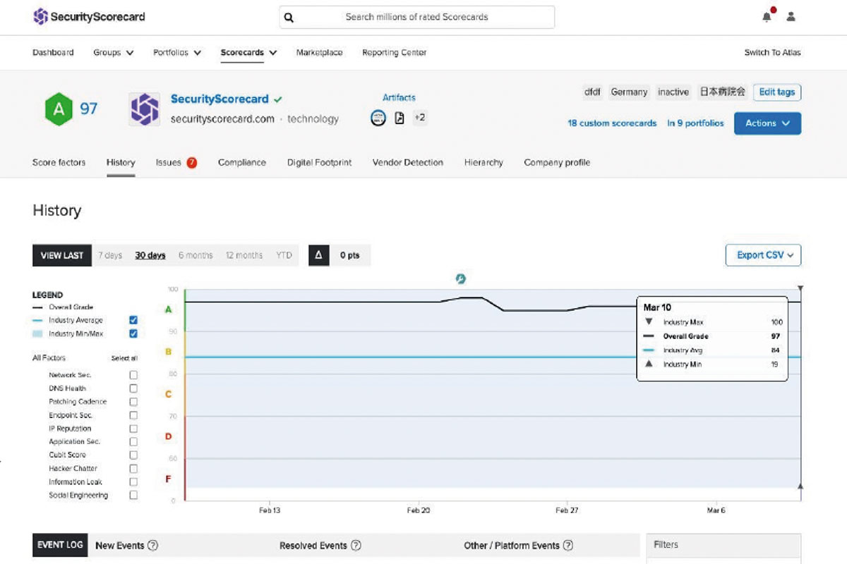Viewport: 847px width, 564px height.
Task: Go to the Dashboard menu item
Action: pos(53,53)
